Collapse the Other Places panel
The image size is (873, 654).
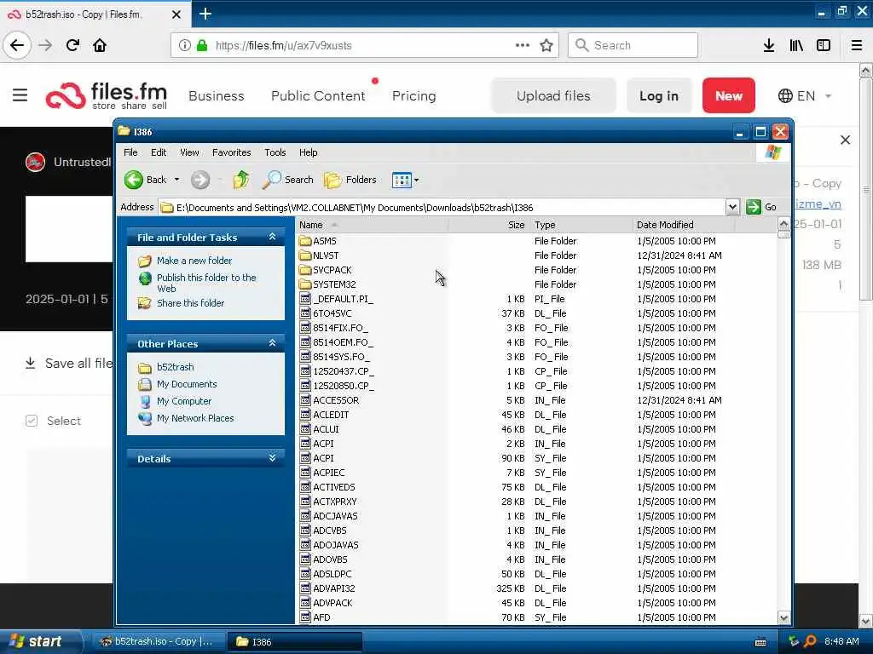click(x=272, y=343)
